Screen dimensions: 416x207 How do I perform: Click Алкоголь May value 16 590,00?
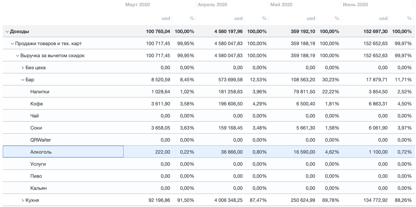[304, 152]
